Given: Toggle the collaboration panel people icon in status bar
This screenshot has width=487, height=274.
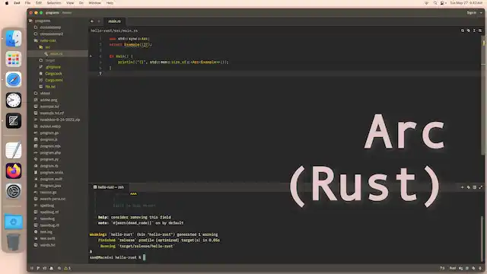Looking at the screenshot, I should (x=52, y=268).
